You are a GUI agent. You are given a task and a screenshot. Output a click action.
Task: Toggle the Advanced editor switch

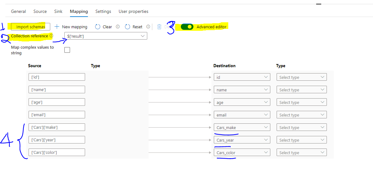click(x=187, y=27)
